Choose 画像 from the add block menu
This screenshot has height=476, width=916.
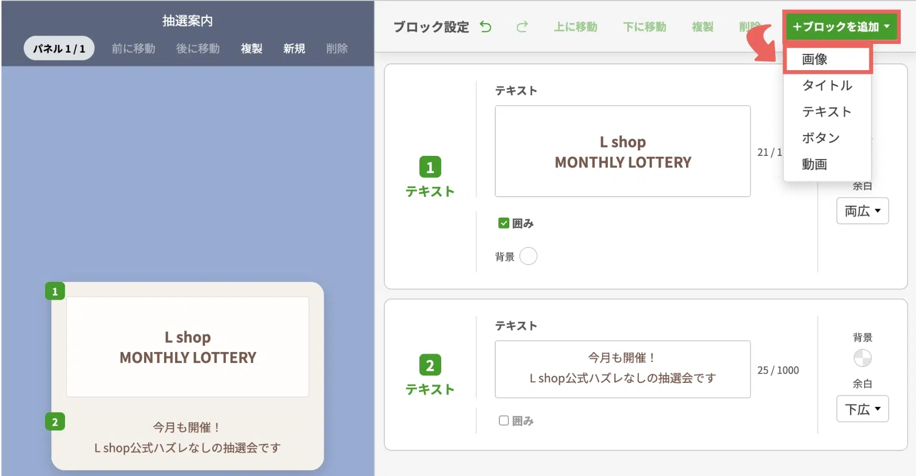[x=828, y=59]
